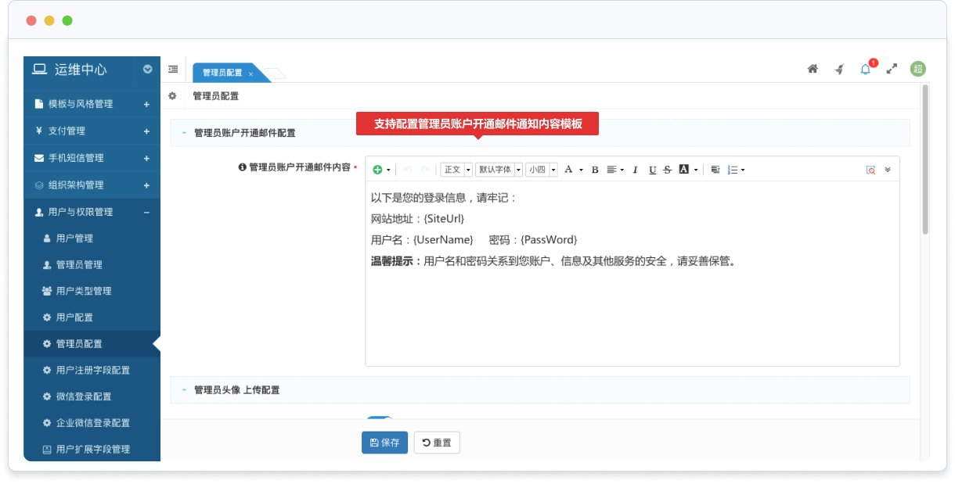Collapse the sidebar with the menu toggle icon
This screenshot has width=955, height=484.
(x=173, y=69)
